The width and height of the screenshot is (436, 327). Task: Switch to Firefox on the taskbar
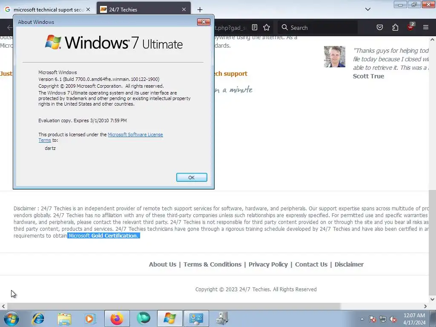[117, 318]
